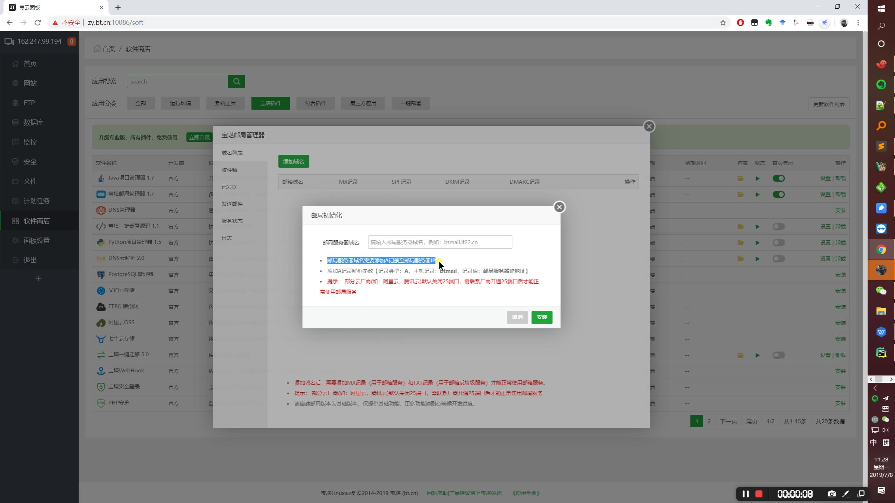Click 下一页 in pagination
Image resolution: width=895 pixels, height=503 pixels.
click(x=728, y=421)
